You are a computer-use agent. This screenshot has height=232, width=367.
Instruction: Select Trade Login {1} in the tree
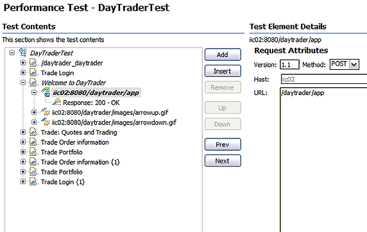(x=63, y=182)
